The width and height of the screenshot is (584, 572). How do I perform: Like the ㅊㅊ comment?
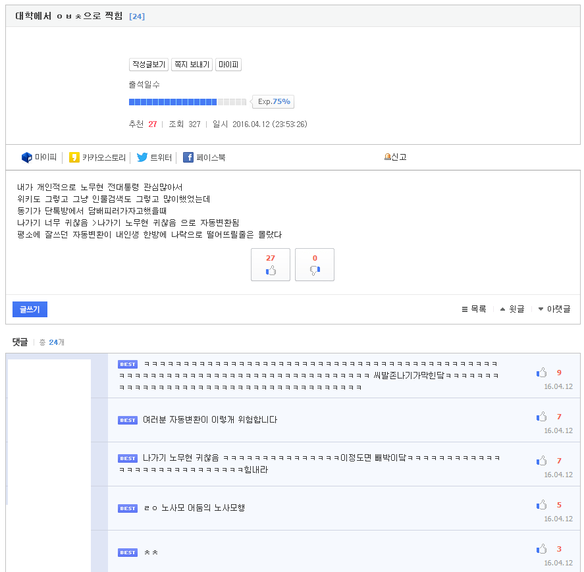541,549
